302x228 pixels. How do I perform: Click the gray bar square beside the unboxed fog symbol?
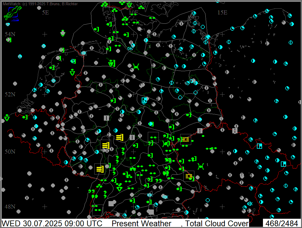coord(132,137)
